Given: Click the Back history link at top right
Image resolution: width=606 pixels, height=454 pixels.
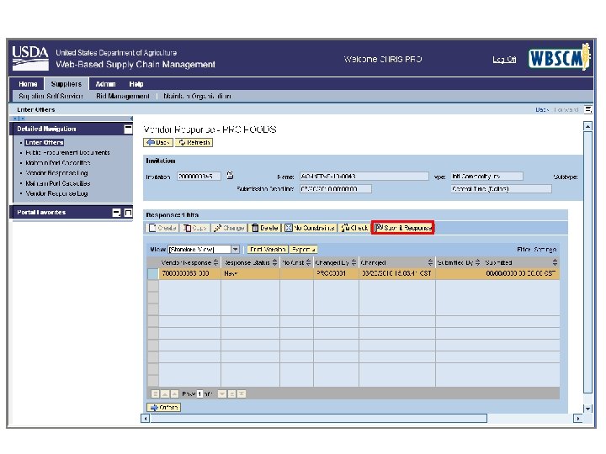Looking at the screenshot, I should click(542, 109).
